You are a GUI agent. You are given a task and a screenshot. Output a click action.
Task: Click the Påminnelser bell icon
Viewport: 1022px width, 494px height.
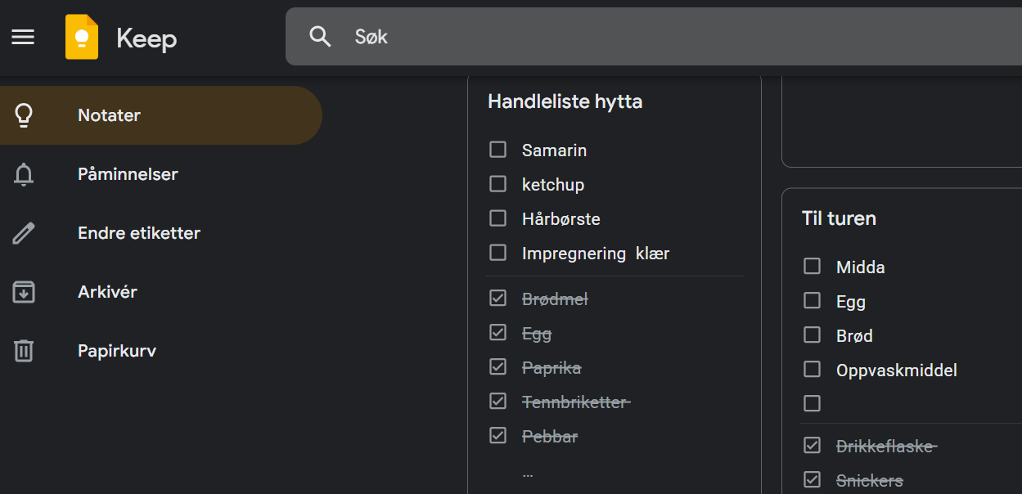24,174
